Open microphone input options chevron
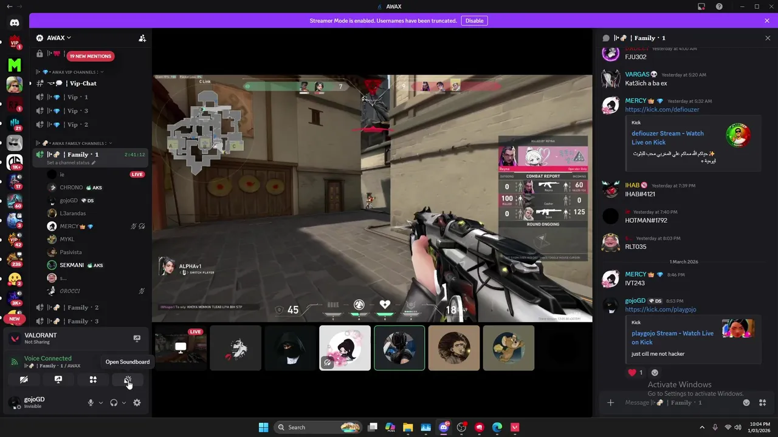The width and height of the screenshot is (778, 437). (101, 402)
